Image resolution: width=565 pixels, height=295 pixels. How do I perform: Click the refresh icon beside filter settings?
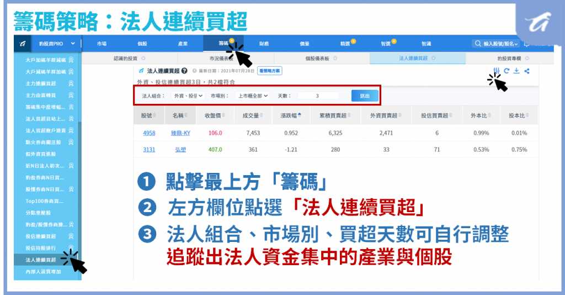(507, 71)
